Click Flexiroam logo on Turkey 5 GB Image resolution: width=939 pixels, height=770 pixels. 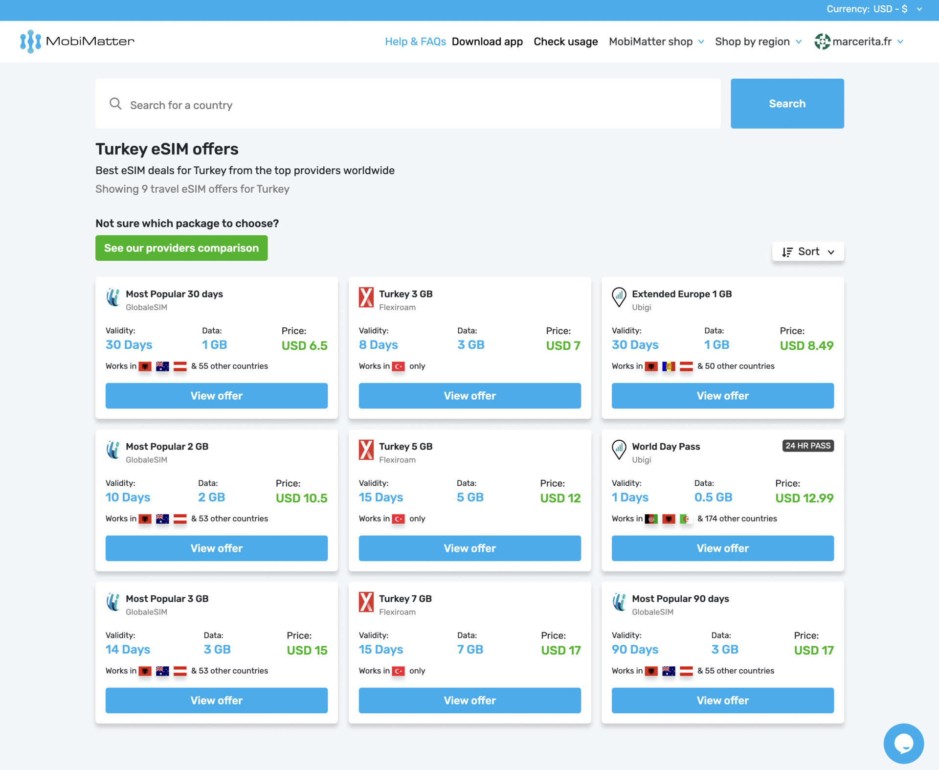pos(366,450)
